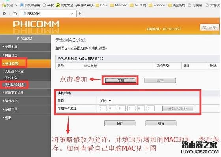The image size is (221, 157).
Task: Click the 搜索MAC地址 button
Action: pos(178,109)
